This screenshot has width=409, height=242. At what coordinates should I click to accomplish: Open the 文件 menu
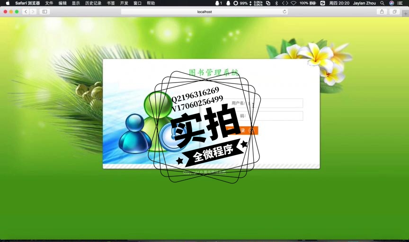click(49, 3)
